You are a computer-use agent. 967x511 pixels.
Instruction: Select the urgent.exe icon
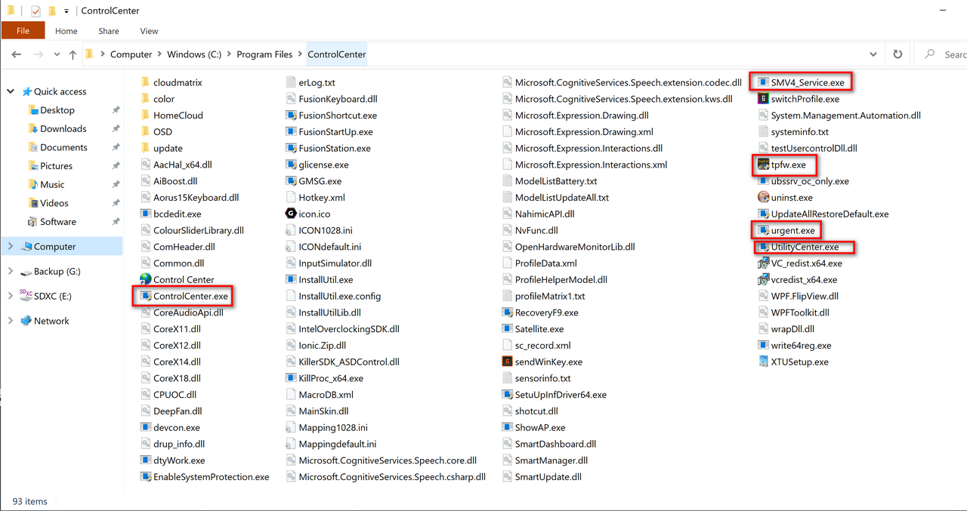(763, 230)
